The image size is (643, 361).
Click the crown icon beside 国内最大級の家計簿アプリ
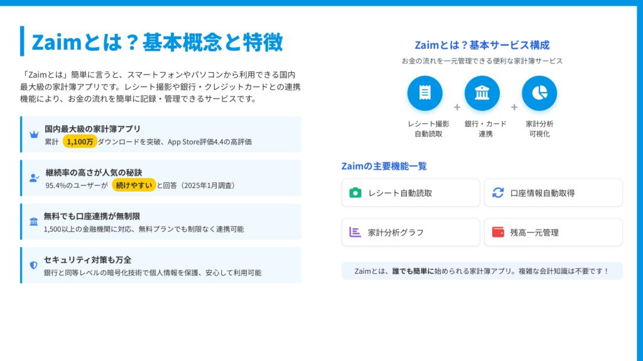coord(34,135)
